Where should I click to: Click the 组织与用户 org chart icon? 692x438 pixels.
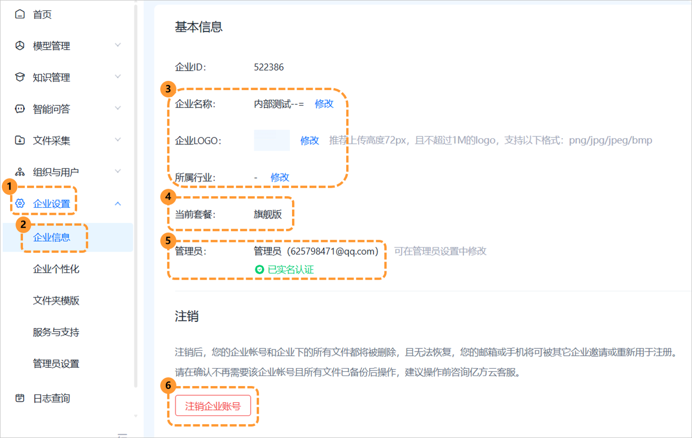click(20, 172)
